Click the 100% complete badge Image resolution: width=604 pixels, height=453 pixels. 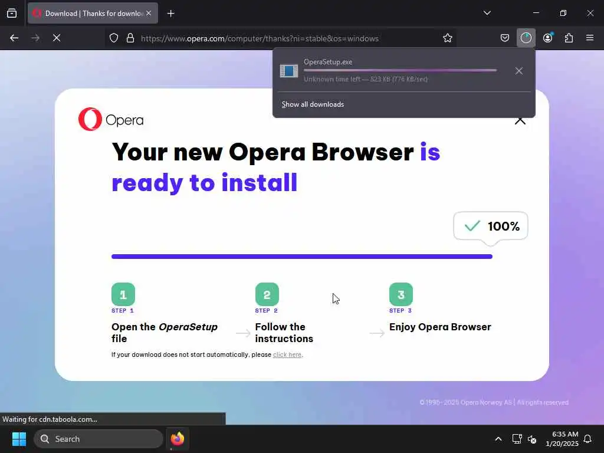[x=490, y=226]
